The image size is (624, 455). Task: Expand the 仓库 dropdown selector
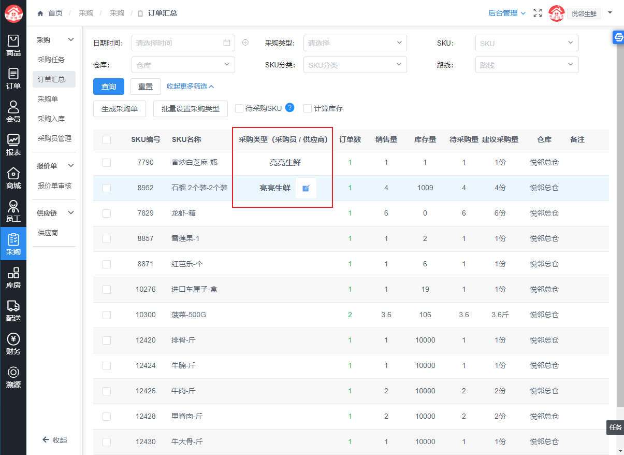[x=183, y=65]
